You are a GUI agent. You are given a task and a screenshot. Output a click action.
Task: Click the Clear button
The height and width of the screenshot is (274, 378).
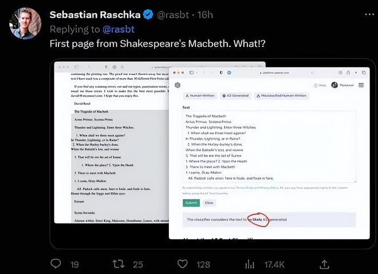pos(209,202)
